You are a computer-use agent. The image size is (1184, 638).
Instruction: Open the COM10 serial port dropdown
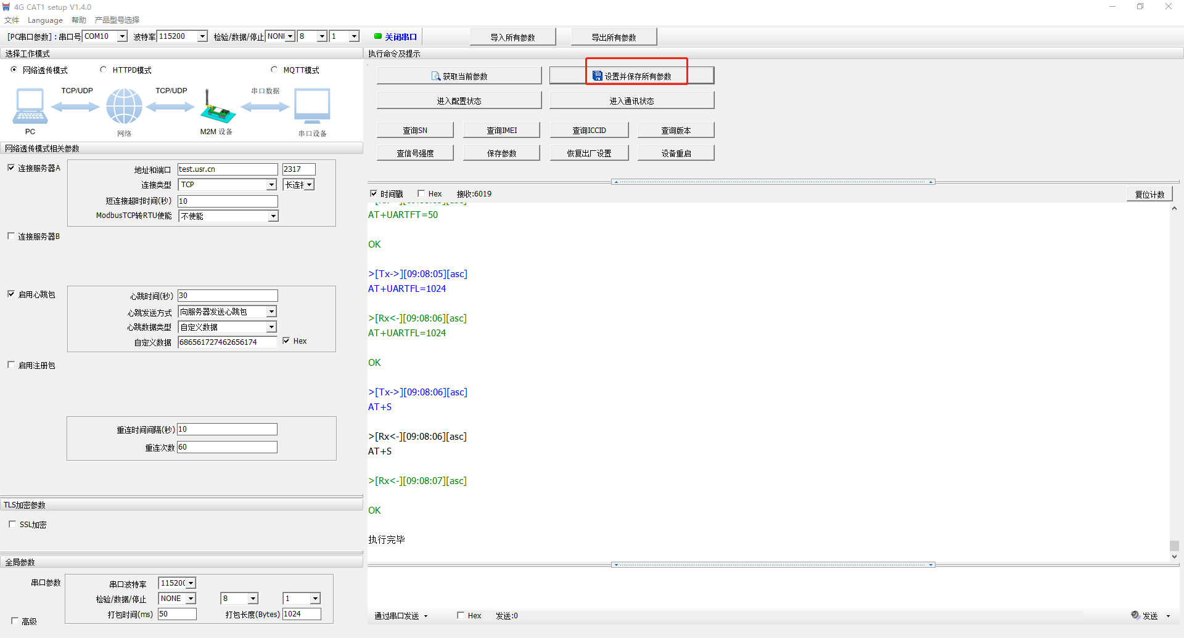[122, 36]
